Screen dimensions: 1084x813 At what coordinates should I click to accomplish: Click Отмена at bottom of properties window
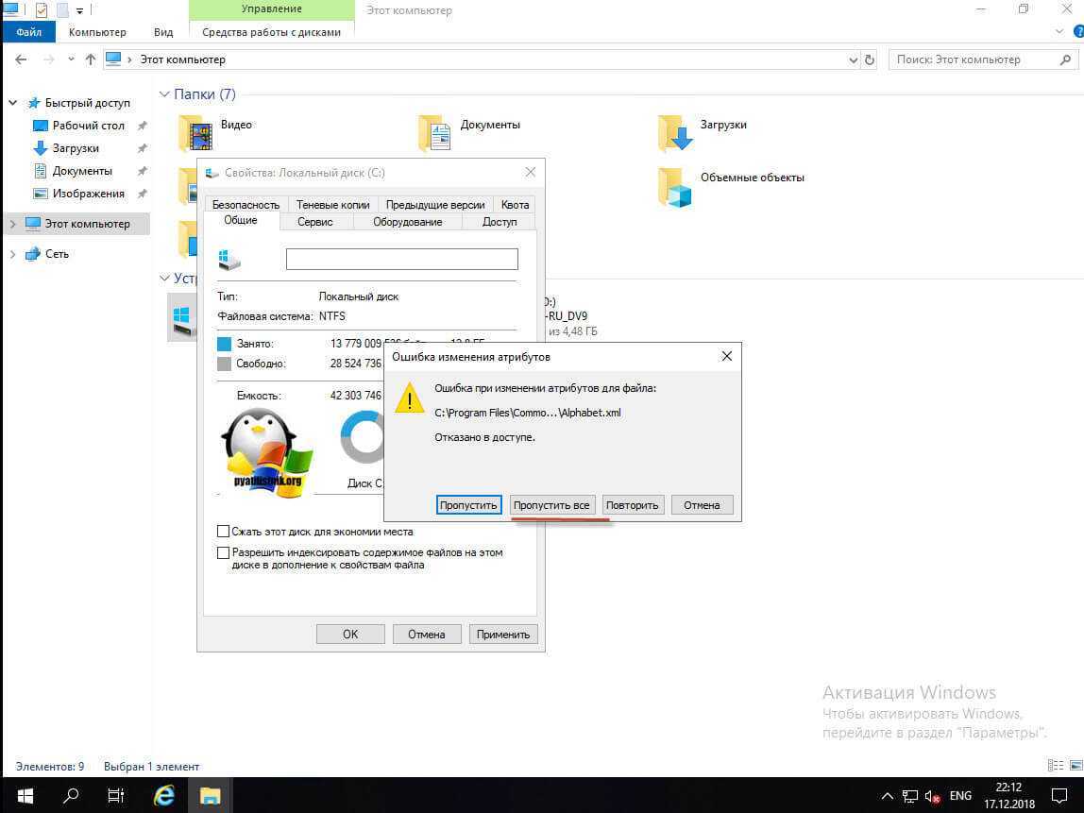point(427,634)
